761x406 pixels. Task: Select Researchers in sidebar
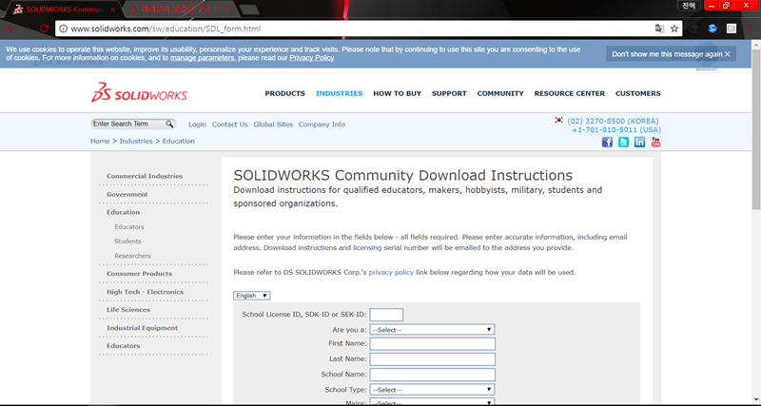pyautogui.click(x=132, y=256)
